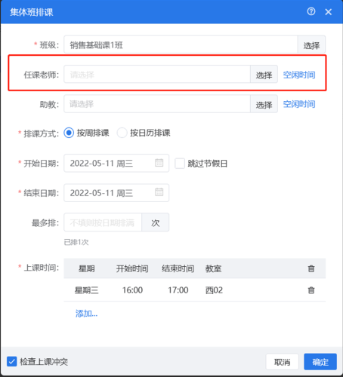Open the help question mark icon

coord(311,11)
